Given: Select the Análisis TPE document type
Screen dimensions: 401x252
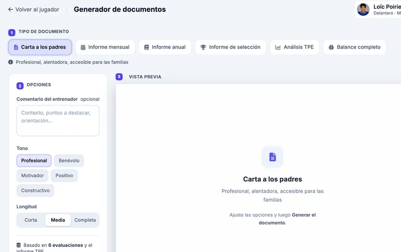Looking at the screenshot, I should pyautogui.click(x=295, y=47).
